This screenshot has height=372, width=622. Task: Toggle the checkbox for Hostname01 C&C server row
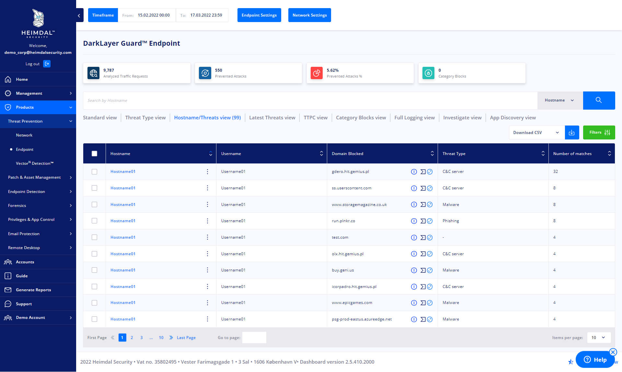94,171
